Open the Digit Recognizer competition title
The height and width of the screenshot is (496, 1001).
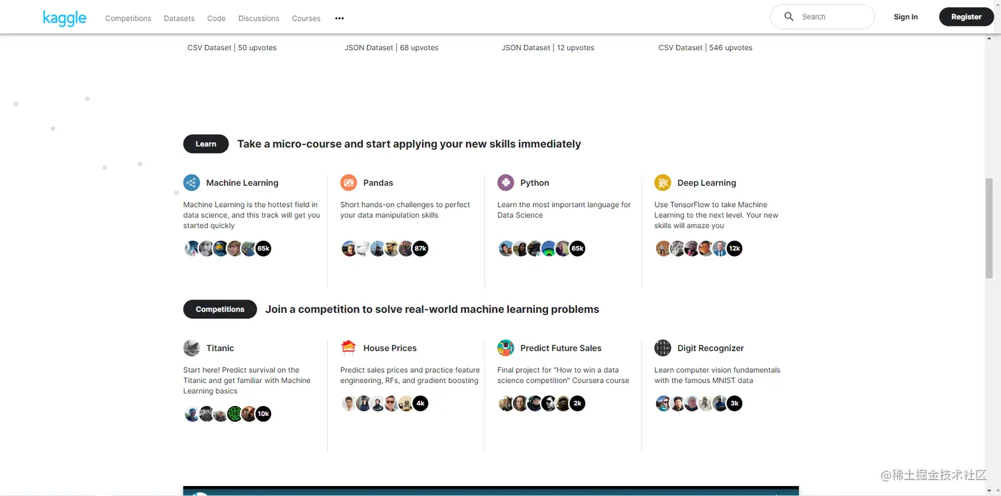point(710,349)
